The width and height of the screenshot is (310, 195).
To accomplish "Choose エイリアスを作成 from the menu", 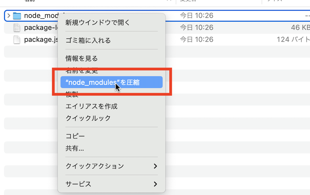I will coord(91,106).
